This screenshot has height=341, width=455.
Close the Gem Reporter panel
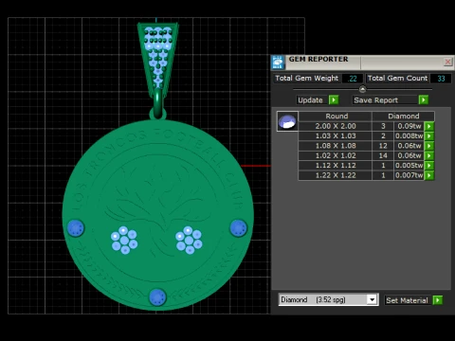point(447,62)
